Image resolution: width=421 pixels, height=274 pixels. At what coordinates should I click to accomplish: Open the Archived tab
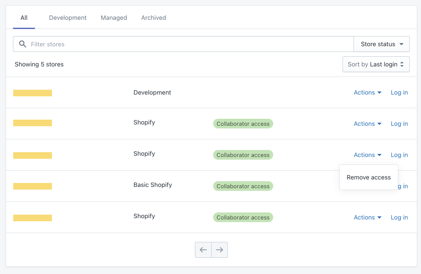(x=154, y=18)
